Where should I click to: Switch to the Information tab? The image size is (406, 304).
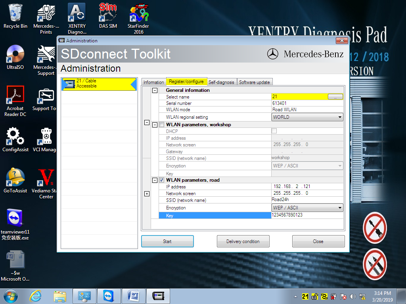pos(153,82)
